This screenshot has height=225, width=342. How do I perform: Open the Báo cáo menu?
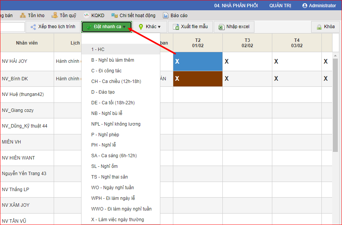[x=175, y=16]
